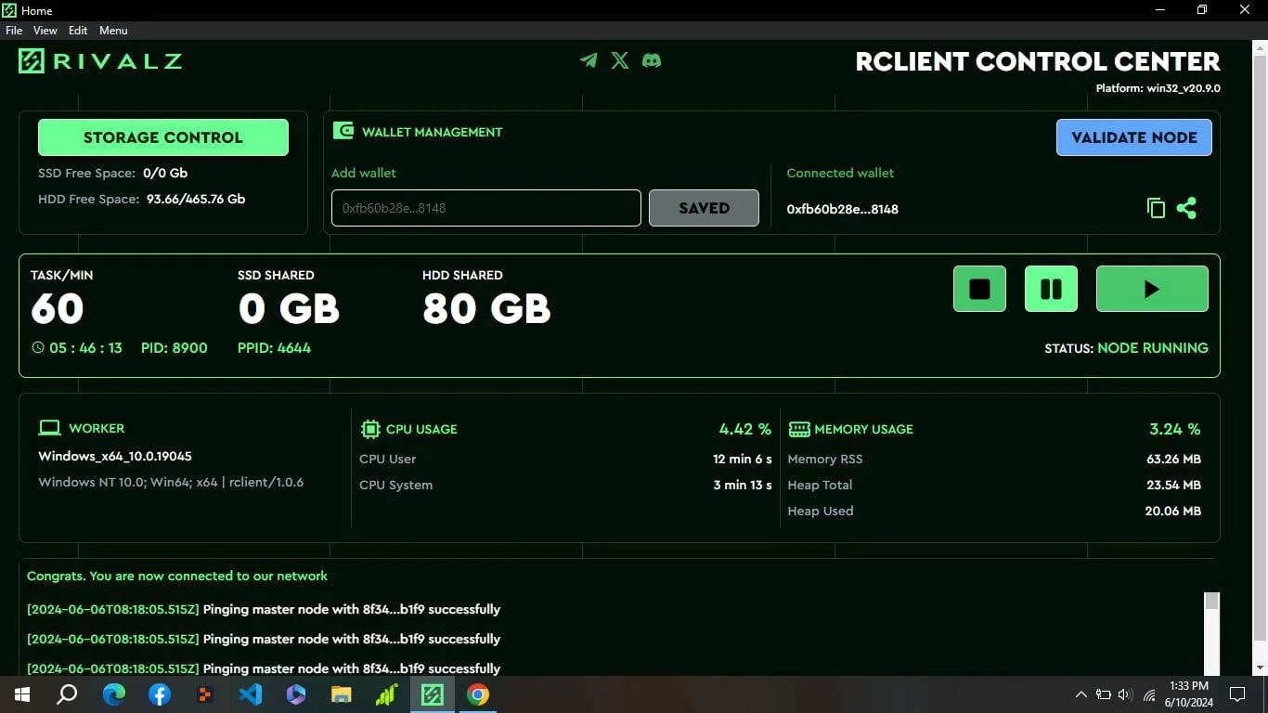Open the orange and black taskbar app

coord(205,694)
